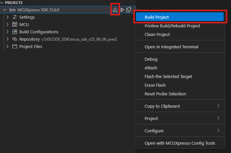Click the Project Files folder icon
Image resolution: width=231 pixels, height=153 pixels.
[x=15, y=46]
